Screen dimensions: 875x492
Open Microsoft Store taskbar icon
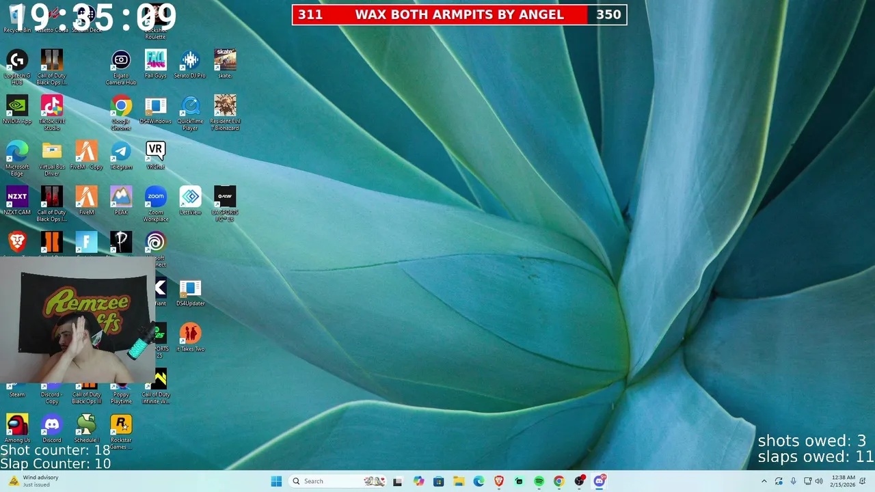(x=438, y=481)
